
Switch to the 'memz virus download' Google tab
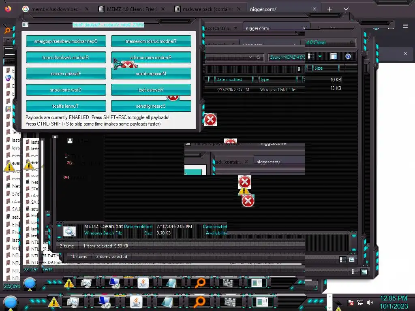point(56,9)
